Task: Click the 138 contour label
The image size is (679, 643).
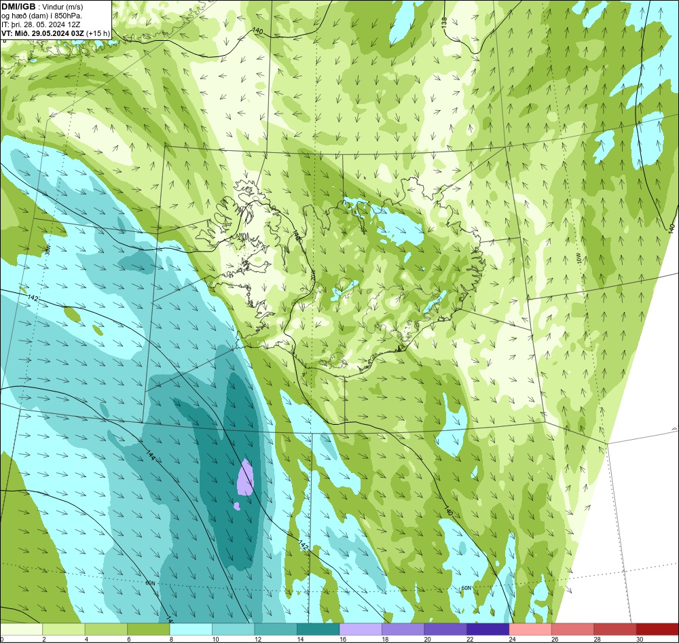Action: click(444, 23)
